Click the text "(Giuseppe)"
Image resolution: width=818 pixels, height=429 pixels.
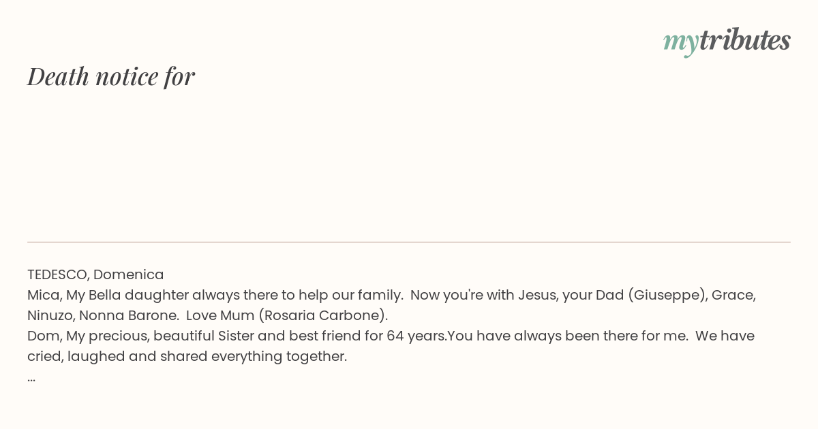pos(667,295)
